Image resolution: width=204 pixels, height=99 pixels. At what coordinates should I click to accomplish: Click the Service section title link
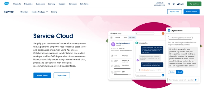pyautogui.click(x=9, y=12)
